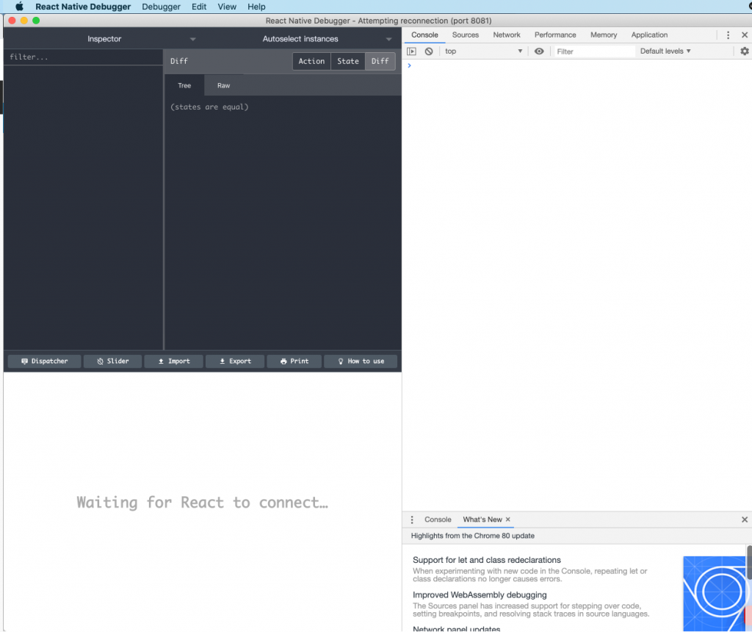Switch to the DevTools Console tab
The height and width of the screenshot is (632, 752).
coord(424,35)
